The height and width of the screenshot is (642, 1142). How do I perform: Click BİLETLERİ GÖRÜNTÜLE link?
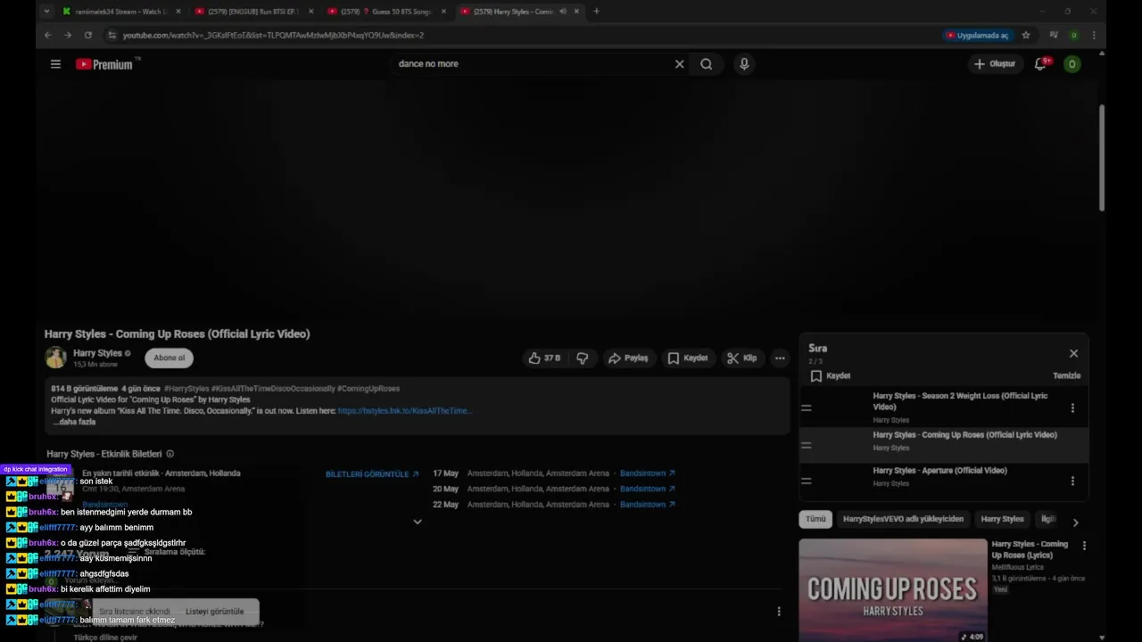click(x=372, y=474)
